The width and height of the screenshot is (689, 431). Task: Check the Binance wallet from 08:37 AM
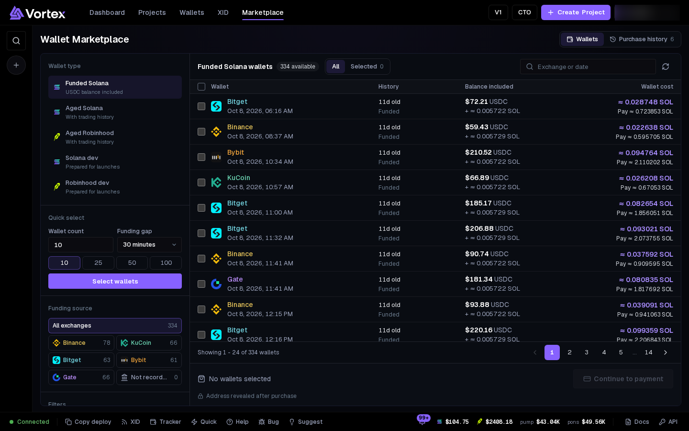201,132
